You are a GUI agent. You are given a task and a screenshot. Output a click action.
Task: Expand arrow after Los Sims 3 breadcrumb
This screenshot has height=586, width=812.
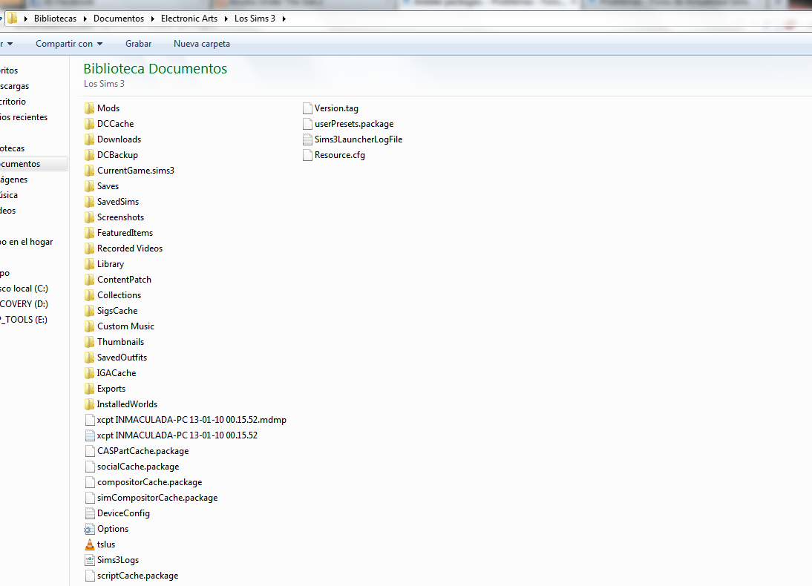(x=282, y=19)
